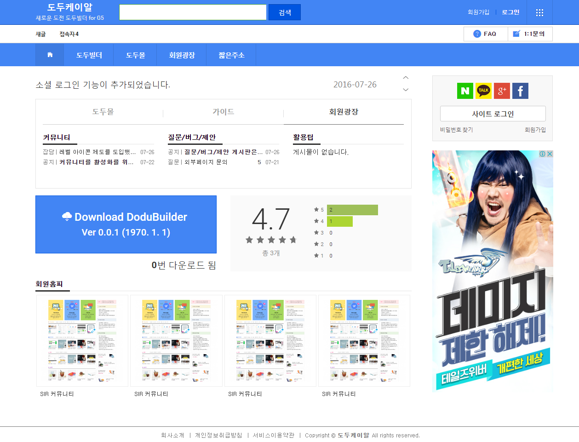
Task: Log in with the Naver icon
Action: point(465,91)
